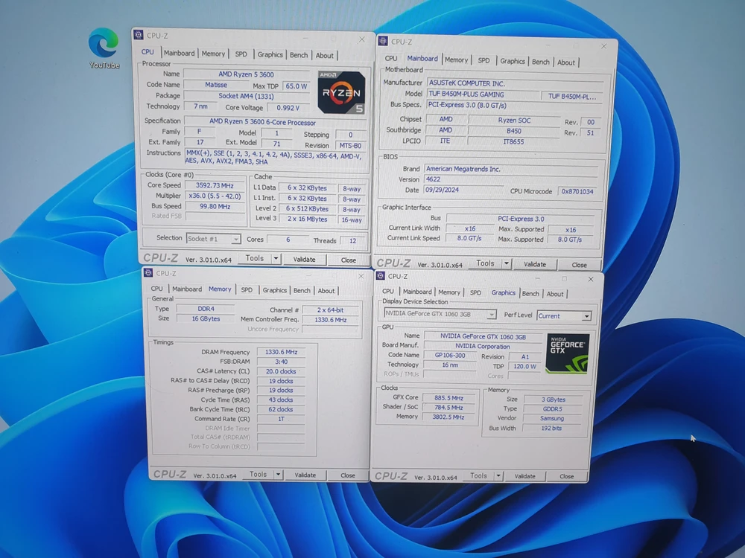Open the Display Device Selection dropdown

[x=440, y=314]
